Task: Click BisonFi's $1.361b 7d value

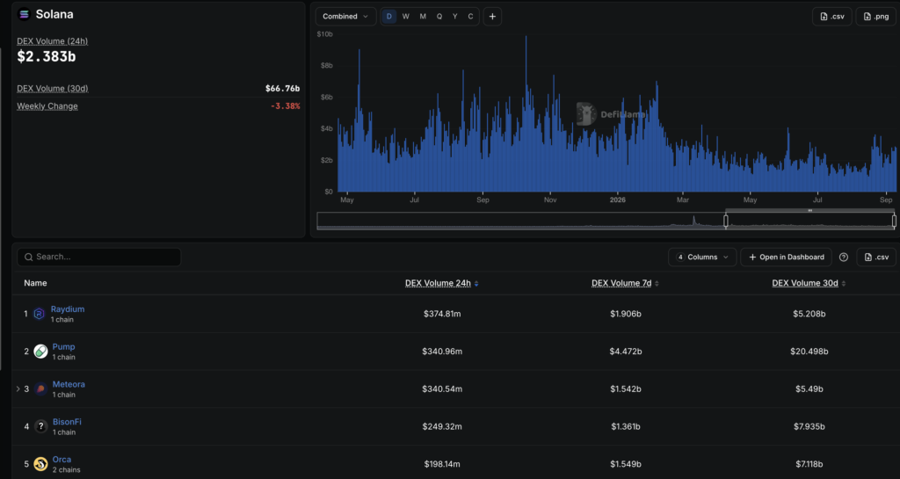Action: (x=626, y=426)
